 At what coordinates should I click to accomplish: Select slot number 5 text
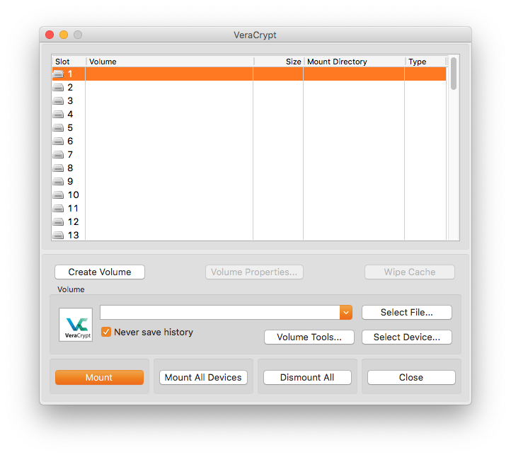tap(70, 128)
